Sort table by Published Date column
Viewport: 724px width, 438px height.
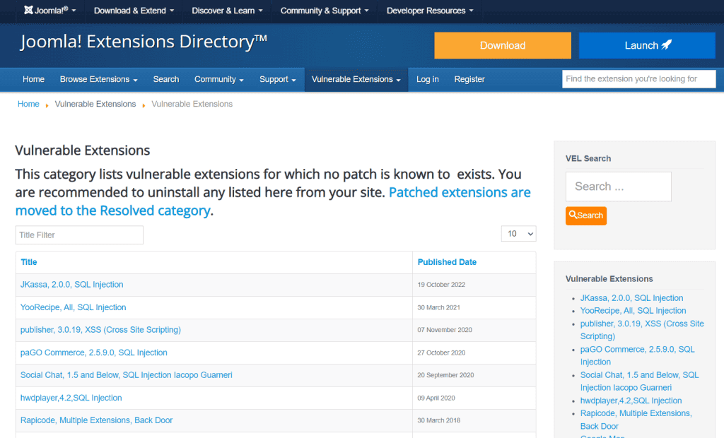click(x=447, y=262)
